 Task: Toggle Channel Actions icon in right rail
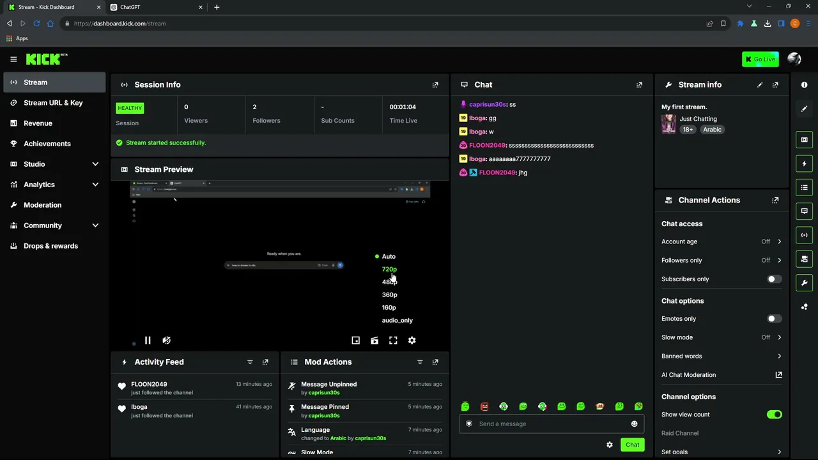click(x=805, y=259)
